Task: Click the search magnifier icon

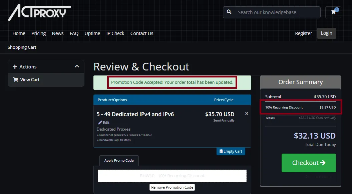Action: click(229, 12)
